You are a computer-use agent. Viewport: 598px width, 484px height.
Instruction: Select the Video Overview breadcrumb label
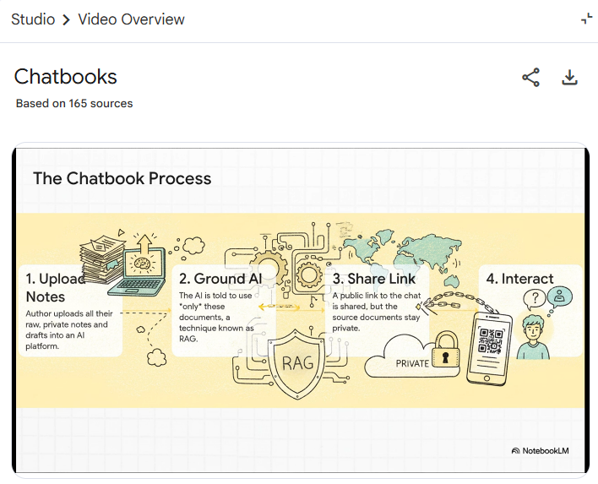(131, 19)
